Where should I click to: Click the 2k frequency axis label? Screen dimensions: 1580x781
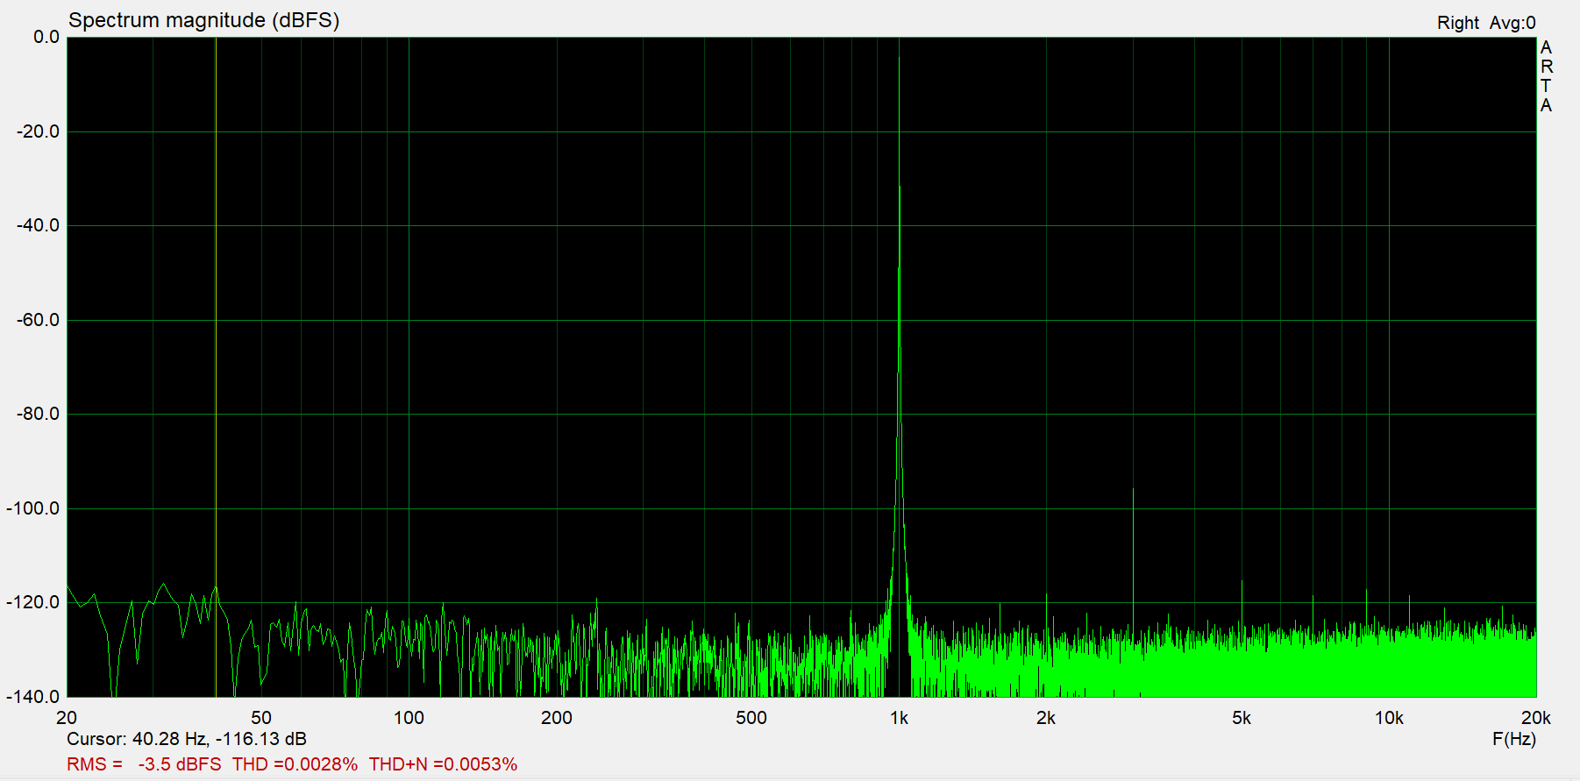1046,718
